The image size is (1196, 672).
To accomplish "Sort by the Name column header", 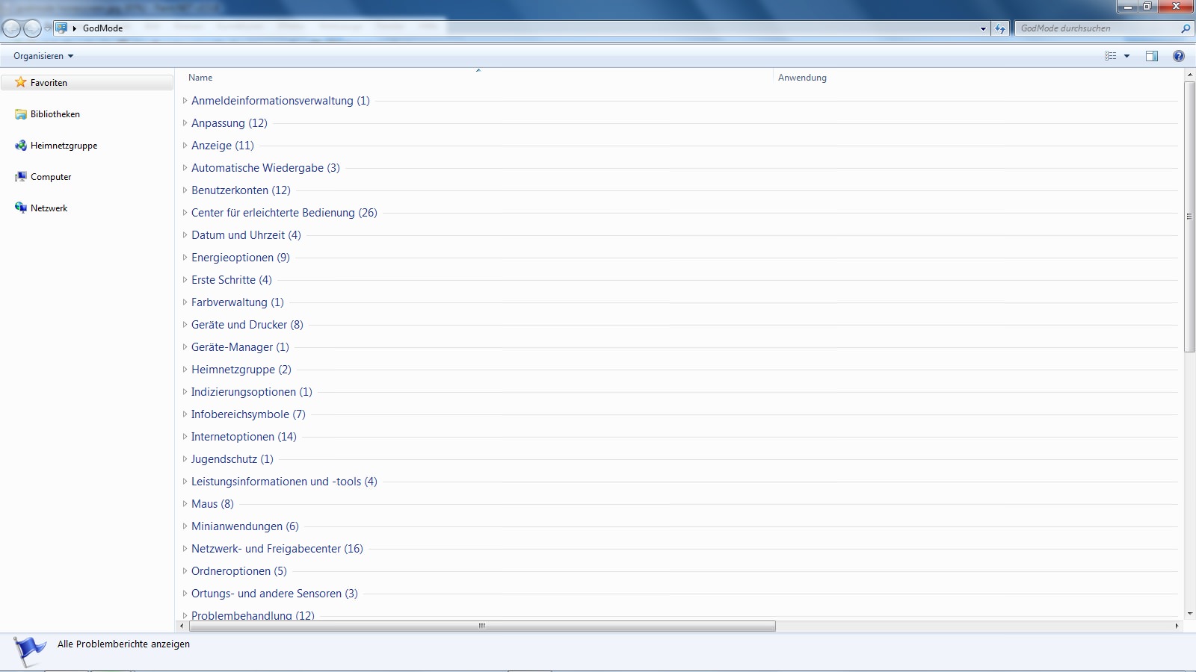I will click(200, 78).
